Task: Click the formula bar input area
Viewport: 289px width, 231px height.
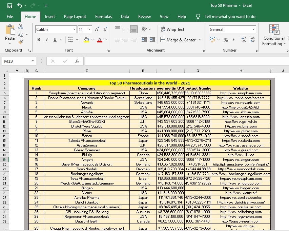Action: tap(187, 61)
